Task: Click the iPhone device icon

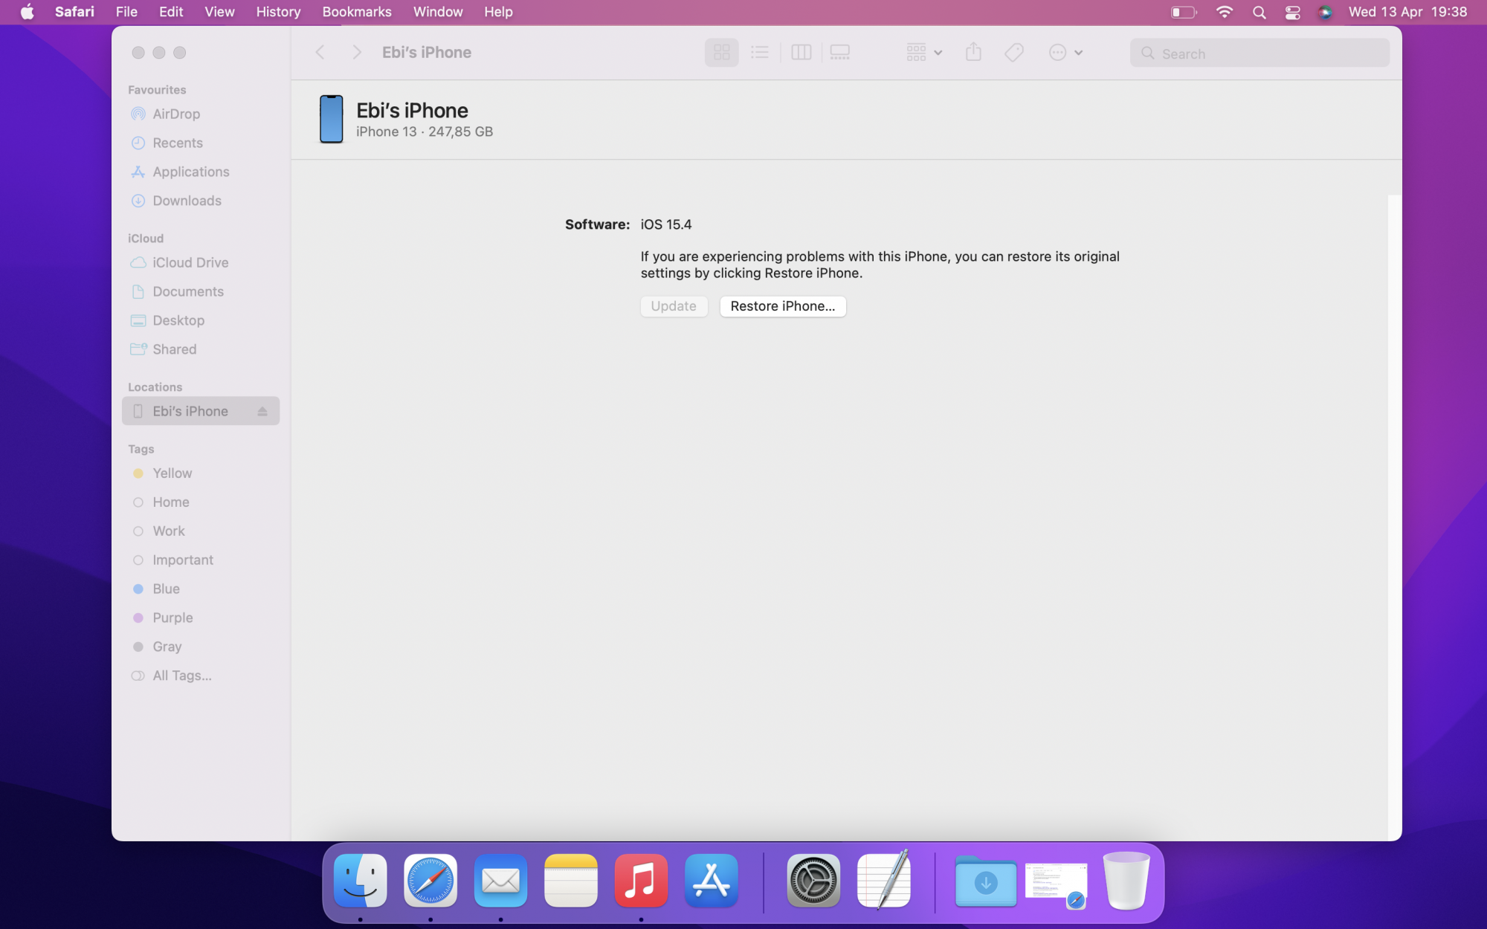Action: [x=331, y=119]
